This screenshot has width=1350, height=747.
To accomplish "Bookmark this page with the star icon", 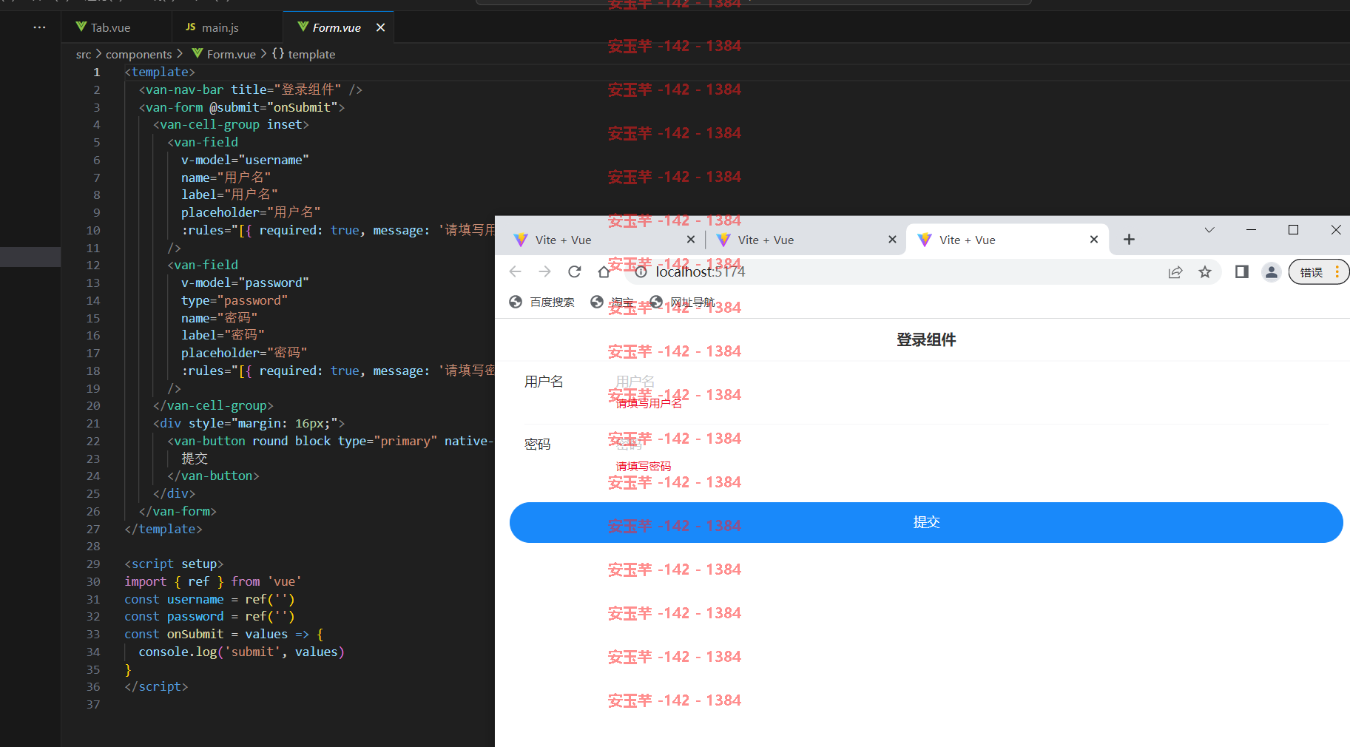I will click(1205, 271).
